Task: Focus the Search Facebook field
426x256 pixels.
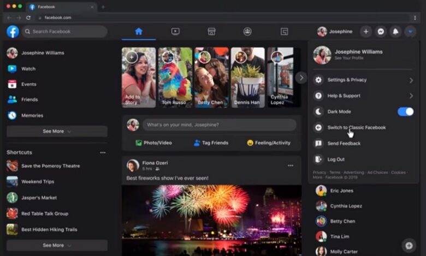Action: tap(64, 32)
